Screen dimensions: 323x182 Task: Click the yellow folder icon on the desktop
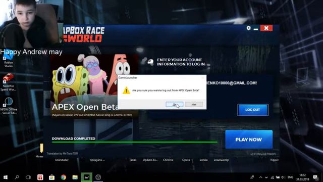click(41, 148)
